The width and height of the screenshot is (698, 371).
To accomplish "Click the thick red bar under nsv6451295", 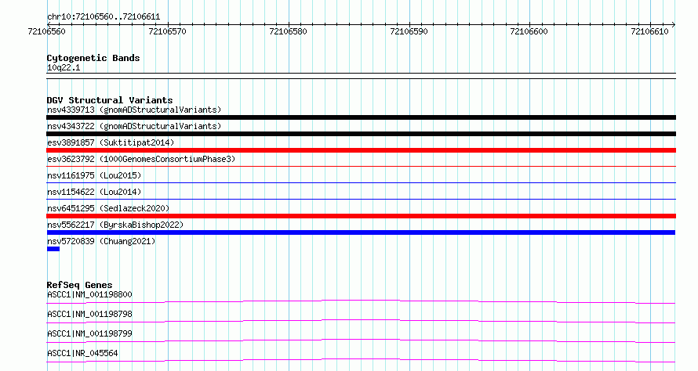I will 361,216.
